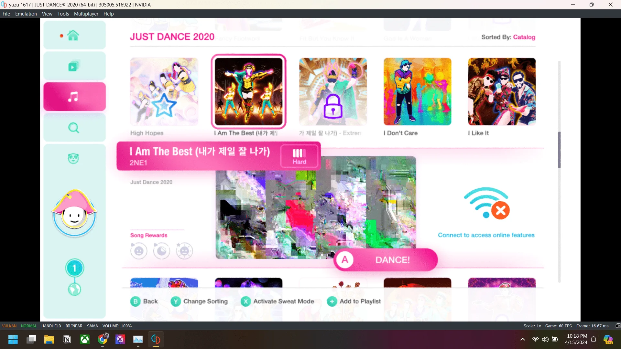Open File Explorer from the taskbar
Image resolution: width=621 pixels, height=349 pixels.
coord(49,340)
